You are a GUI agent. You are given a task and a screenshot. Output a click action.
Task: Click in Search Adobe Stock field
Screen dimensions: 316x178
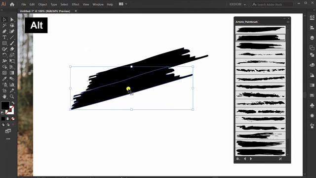pyautogui.click(x=272, y=4)
